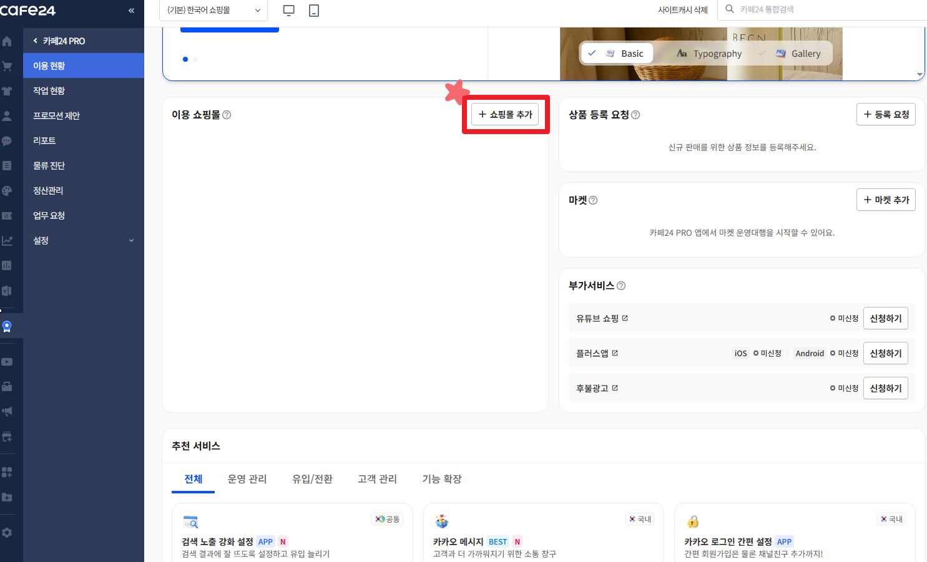This screenshot has width=927, height=562.
Task: Open the YouTube video icon in rail
Action: click(7, 362)
